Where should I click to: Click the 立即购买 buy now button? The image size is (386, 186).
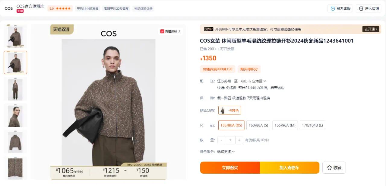[230, 168]
